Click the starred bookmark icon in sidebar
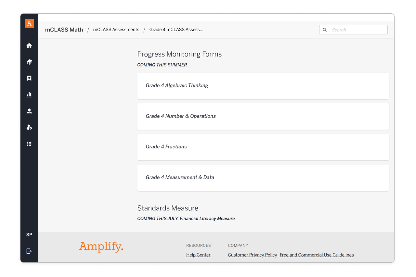 tap(29, 78)
